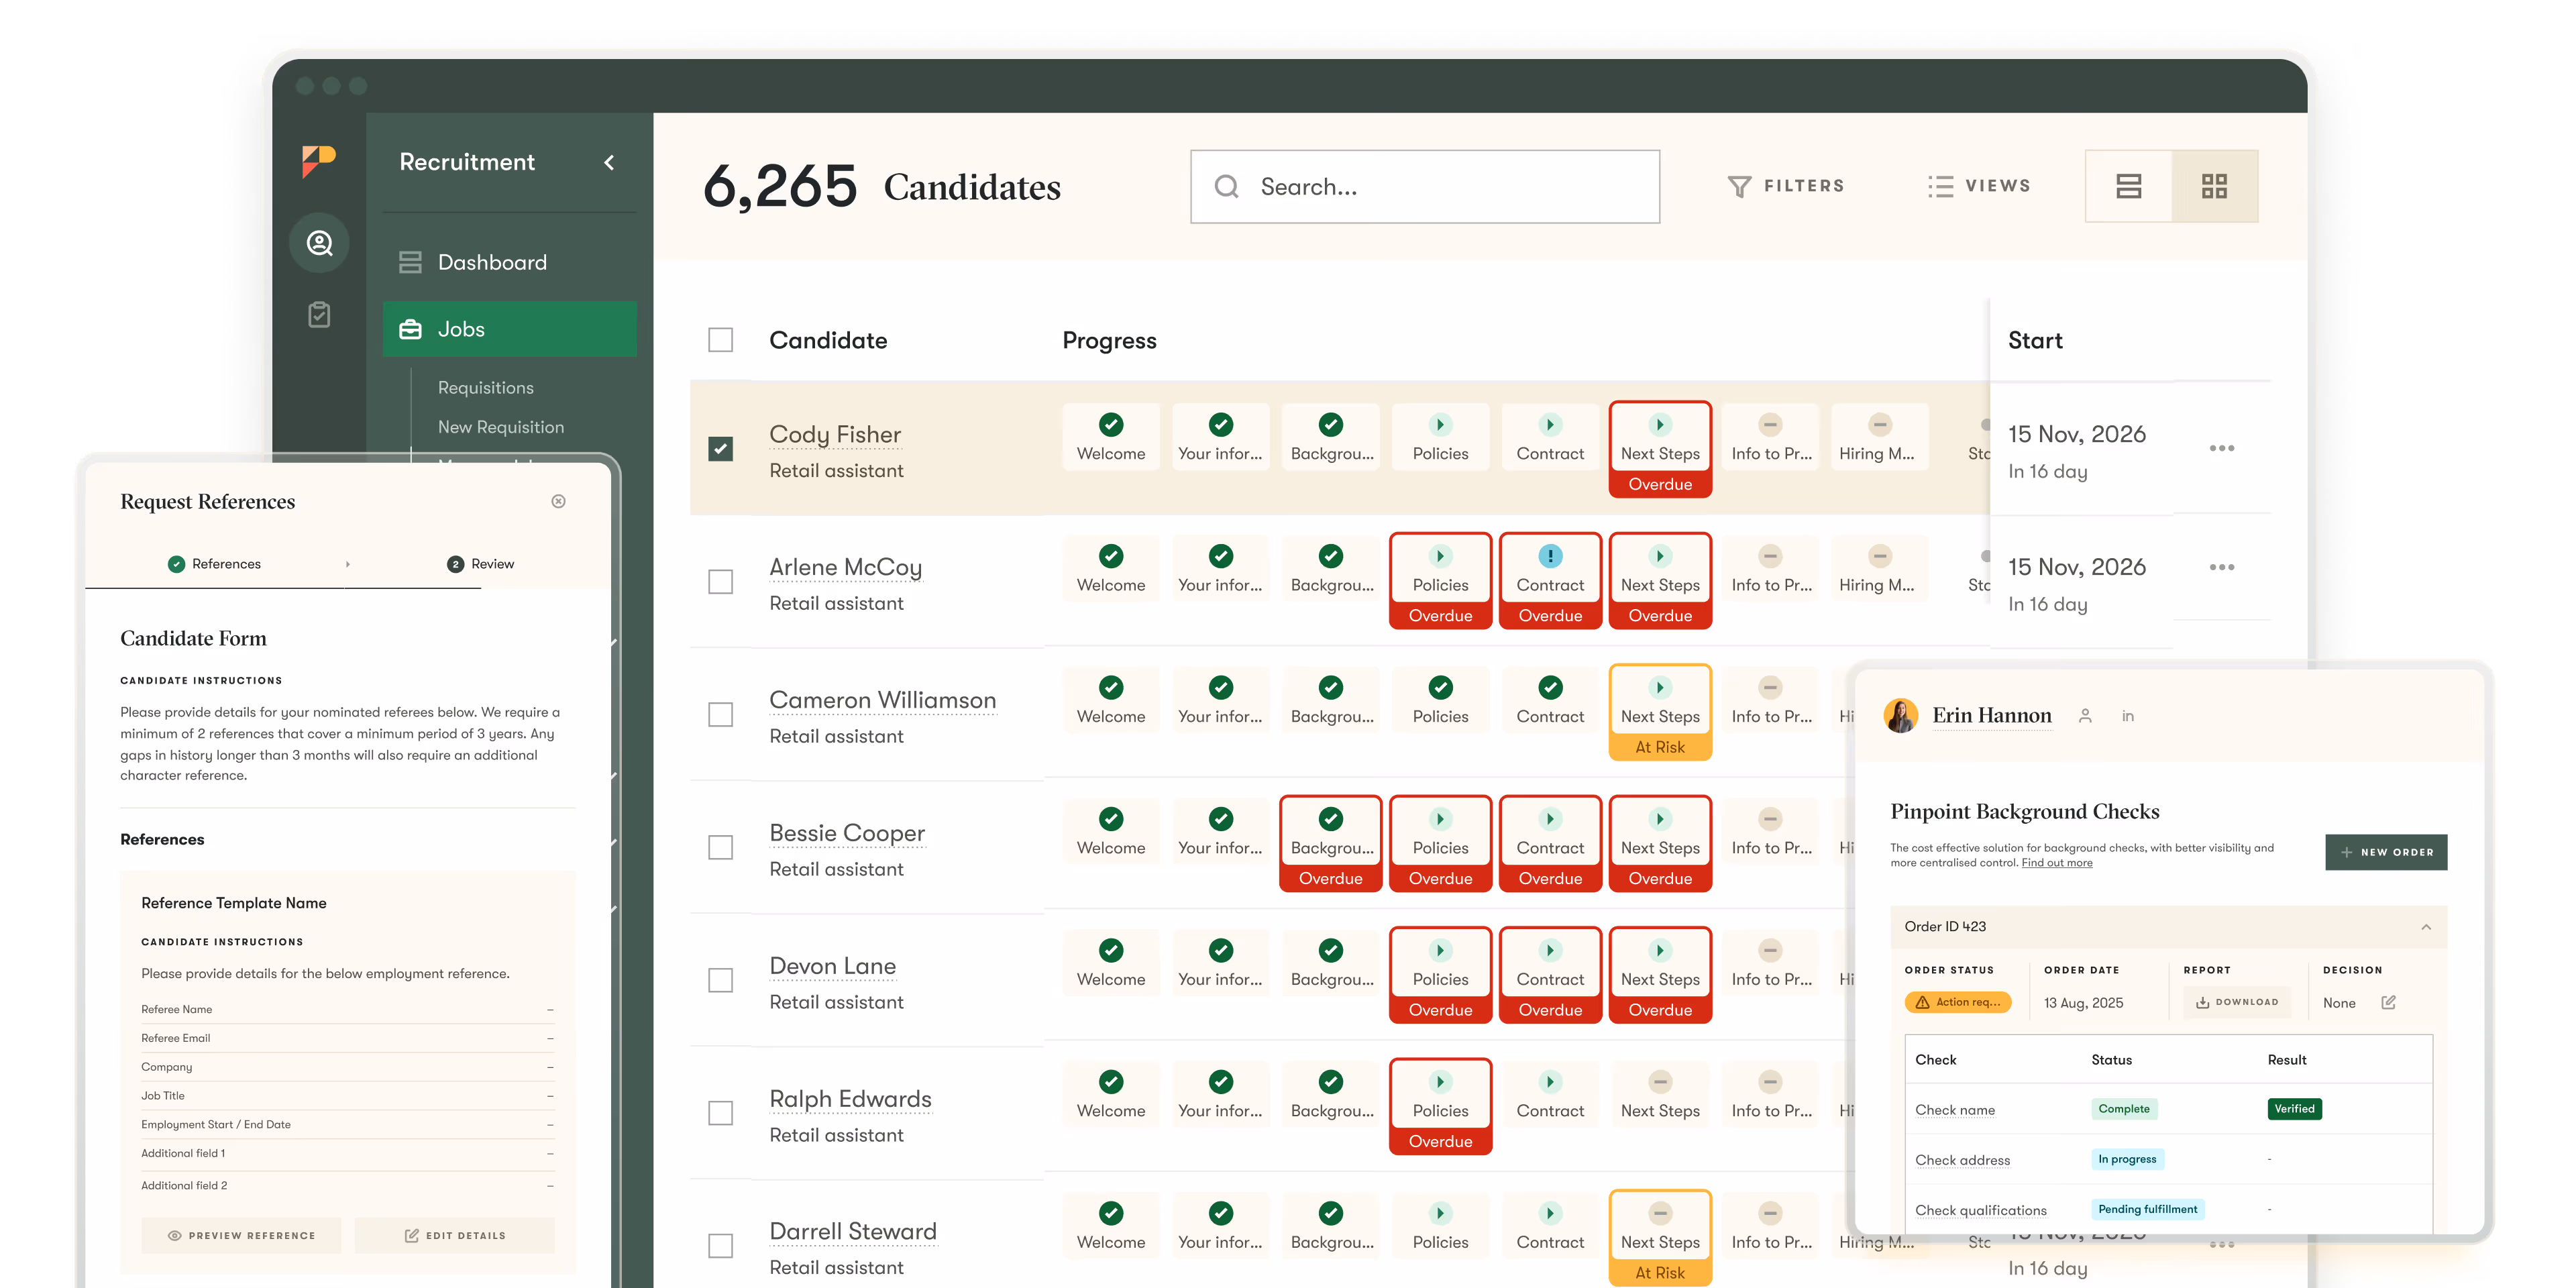Image resolution: width=2576 pixels, height=1288 pixels.
Task: Open the Requisitions submenu item
Action: point(486,387)
